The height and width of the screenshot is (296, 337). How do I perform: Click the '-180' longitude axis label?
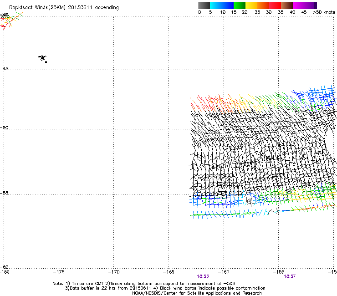[x=5, y=272]
